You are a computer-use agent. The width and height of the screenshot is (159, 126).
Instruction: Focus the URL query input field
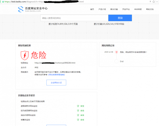coord(74,18)
